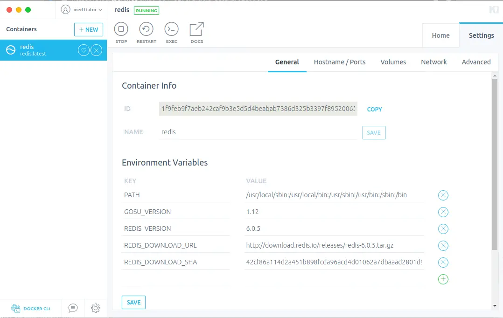Edit the REDIS_DOWNLOAD_URL key field
Screen dimensions: 503x318
click(x=175, y=245)
